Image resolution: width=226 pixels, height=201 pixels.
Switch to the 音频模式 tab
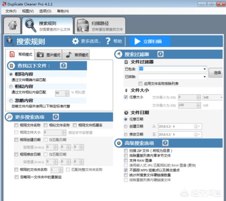[76, 55]
